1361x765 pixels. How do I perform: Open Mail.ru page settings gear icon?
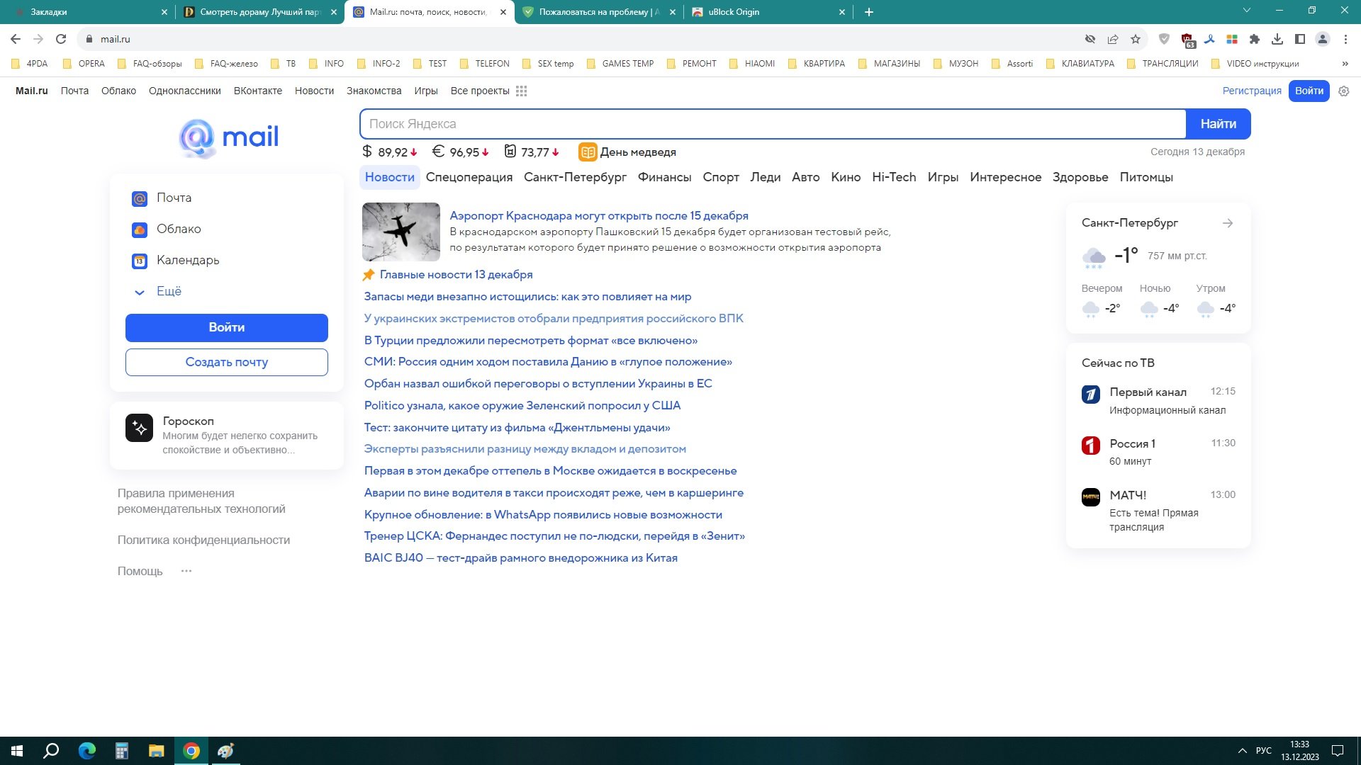pos(1343,91)
